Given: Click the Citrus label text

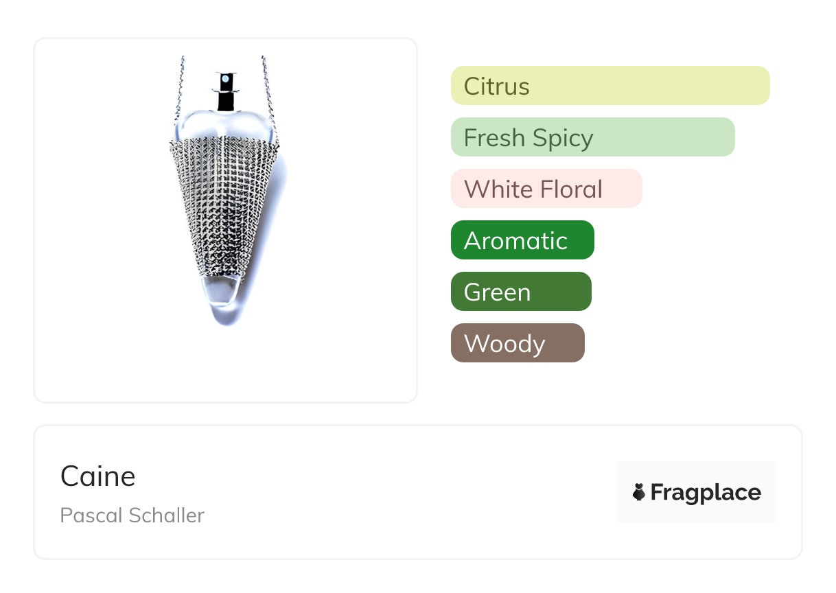Looking at the screenshot, I should coord(496,86).
